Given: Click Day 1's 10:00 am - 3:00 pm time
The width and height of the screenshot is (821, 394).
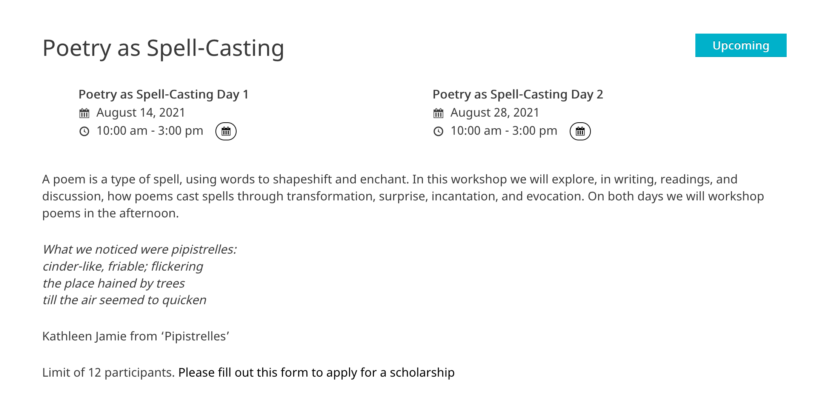Looking at the screenshot, I should (x=150, y=131).
